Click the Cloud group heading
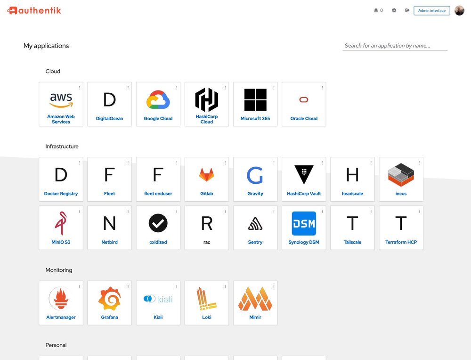Image resolution: width=471 pixels, height=360 pixels. (x=53, y=71)
